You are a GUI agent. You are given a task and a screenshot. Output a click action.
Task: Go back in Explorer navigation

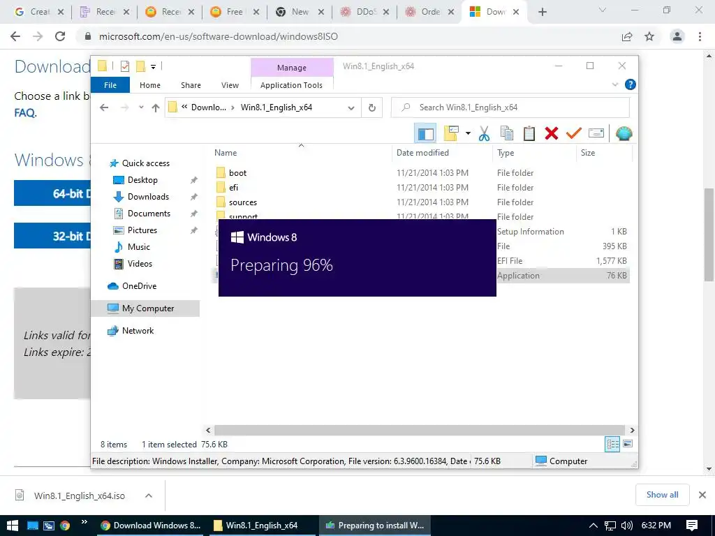tap(105, 107)
